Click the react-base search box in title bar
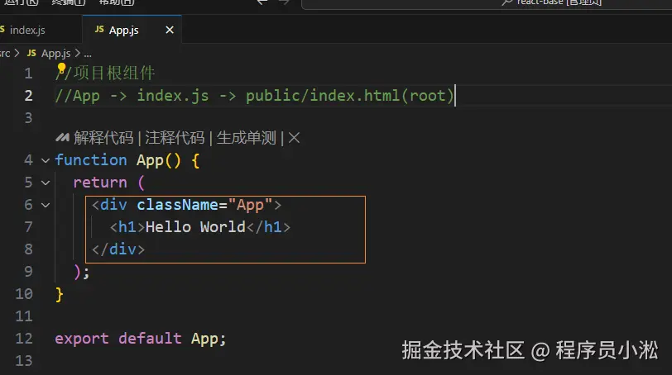672x375 pixels. click(487, 3)
